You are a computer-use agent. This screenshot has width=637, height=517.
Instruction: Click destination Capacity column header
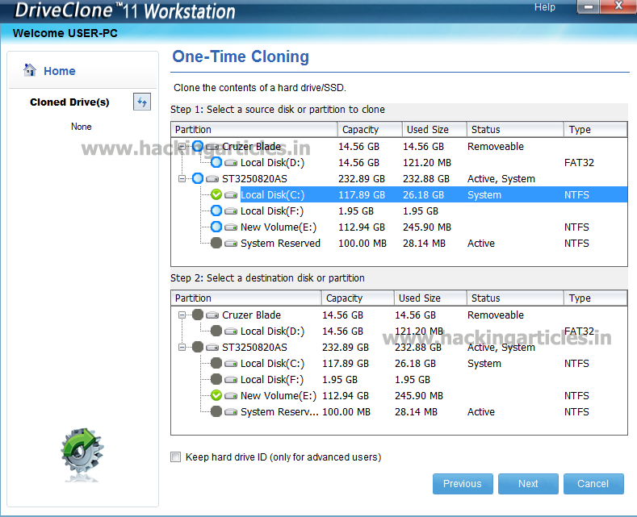pos(358,298)
